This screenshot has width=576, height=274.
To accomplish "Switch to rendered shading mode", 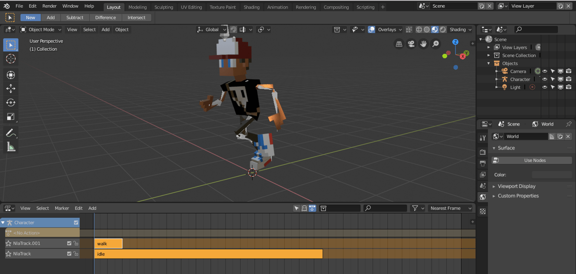I will [x=443, y=29].
